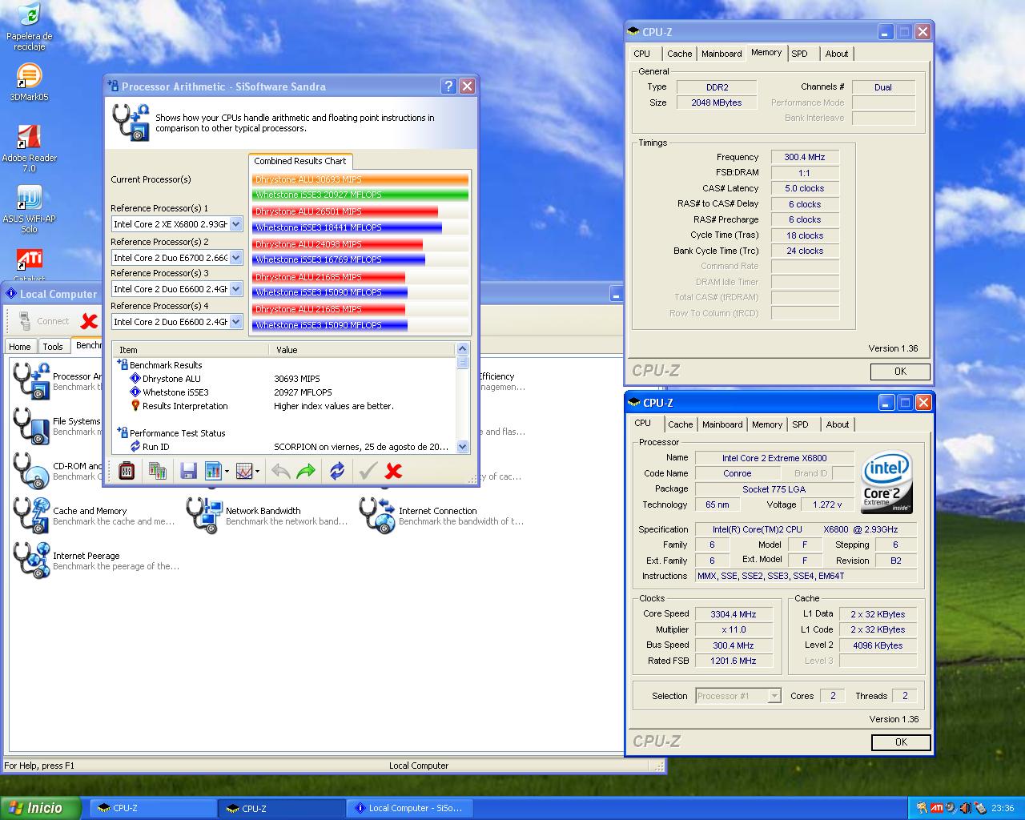The height and width of the screenshot is (820, 1025).
Task: Click the results list scroll down arrow
Action: tap(462, 447)
